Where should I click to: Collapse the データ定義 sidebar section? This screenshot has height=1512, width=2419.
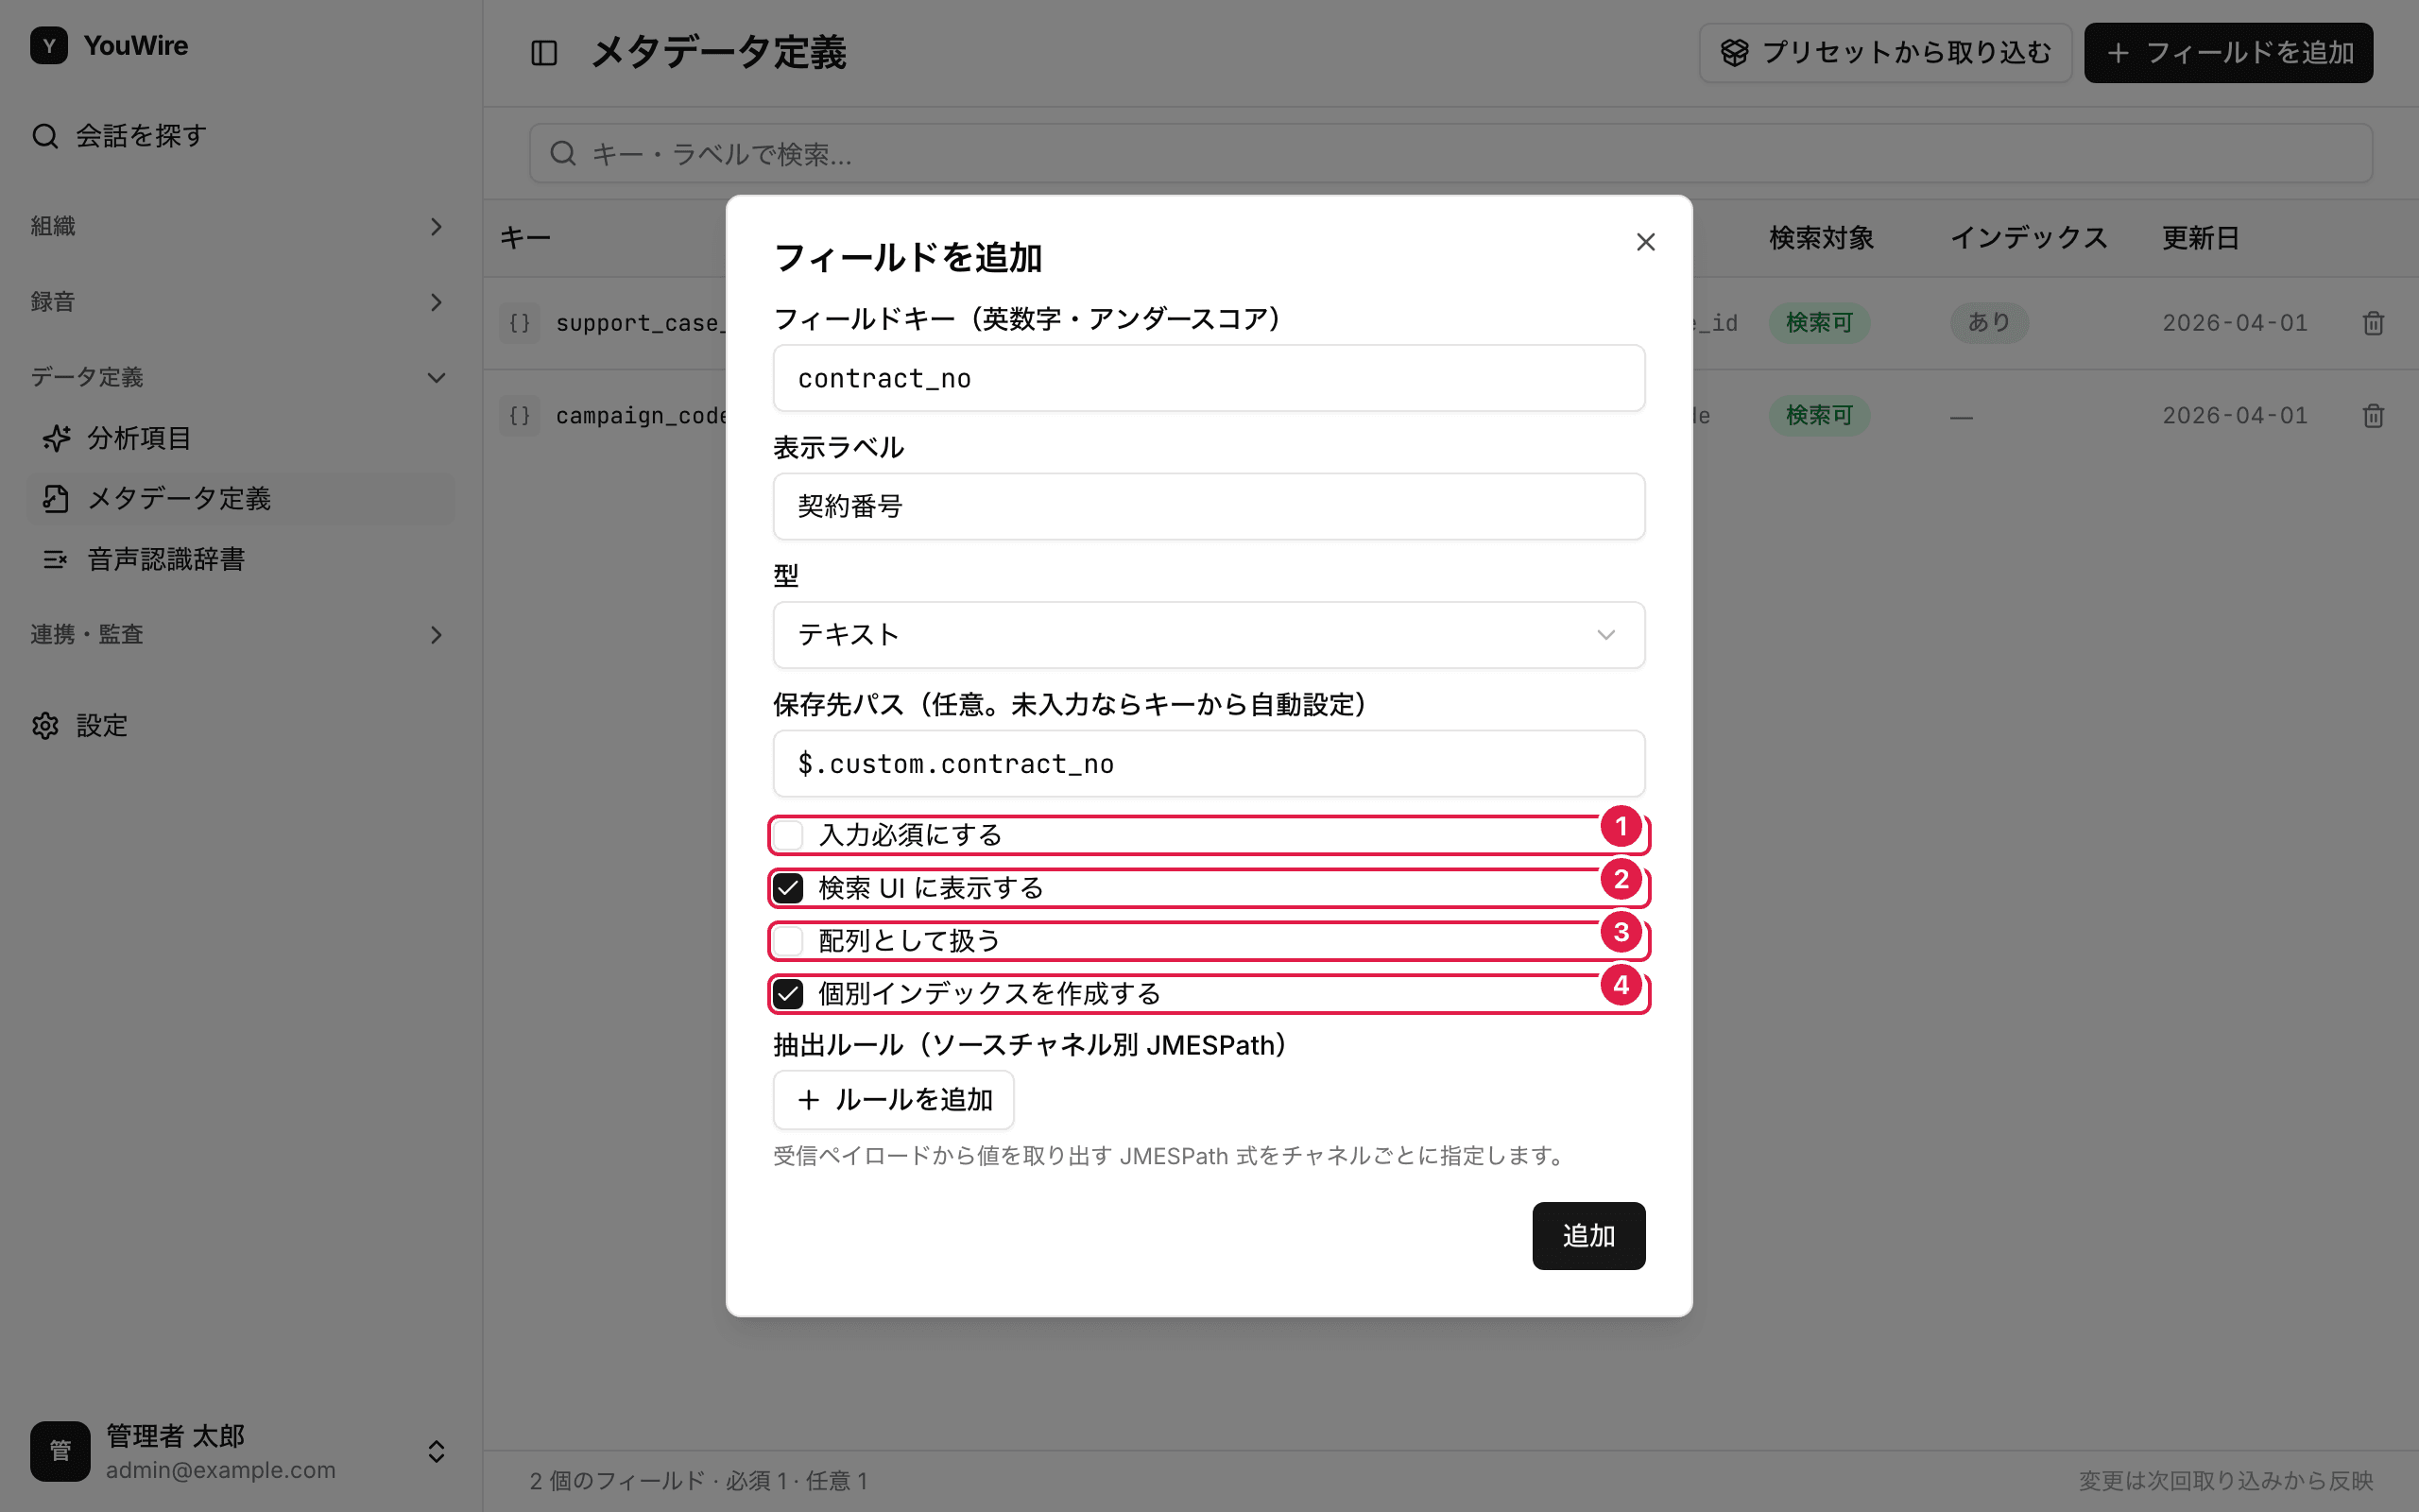[237, 377]
